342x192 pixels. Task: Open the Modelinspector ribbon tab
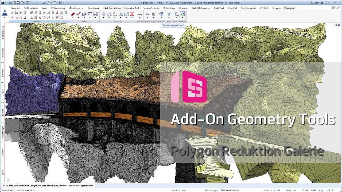click(76, 8)
